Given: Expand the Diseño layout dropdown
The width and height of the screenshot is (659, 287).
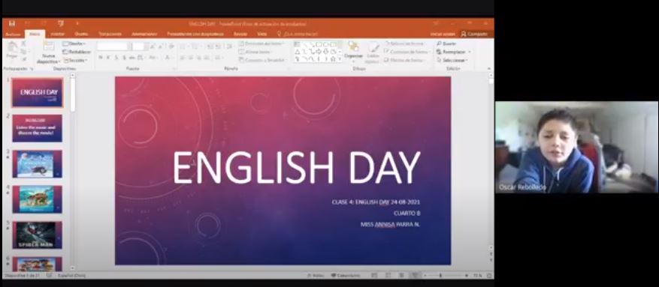Looking at the screenshot, I should [x=74, y=43].
